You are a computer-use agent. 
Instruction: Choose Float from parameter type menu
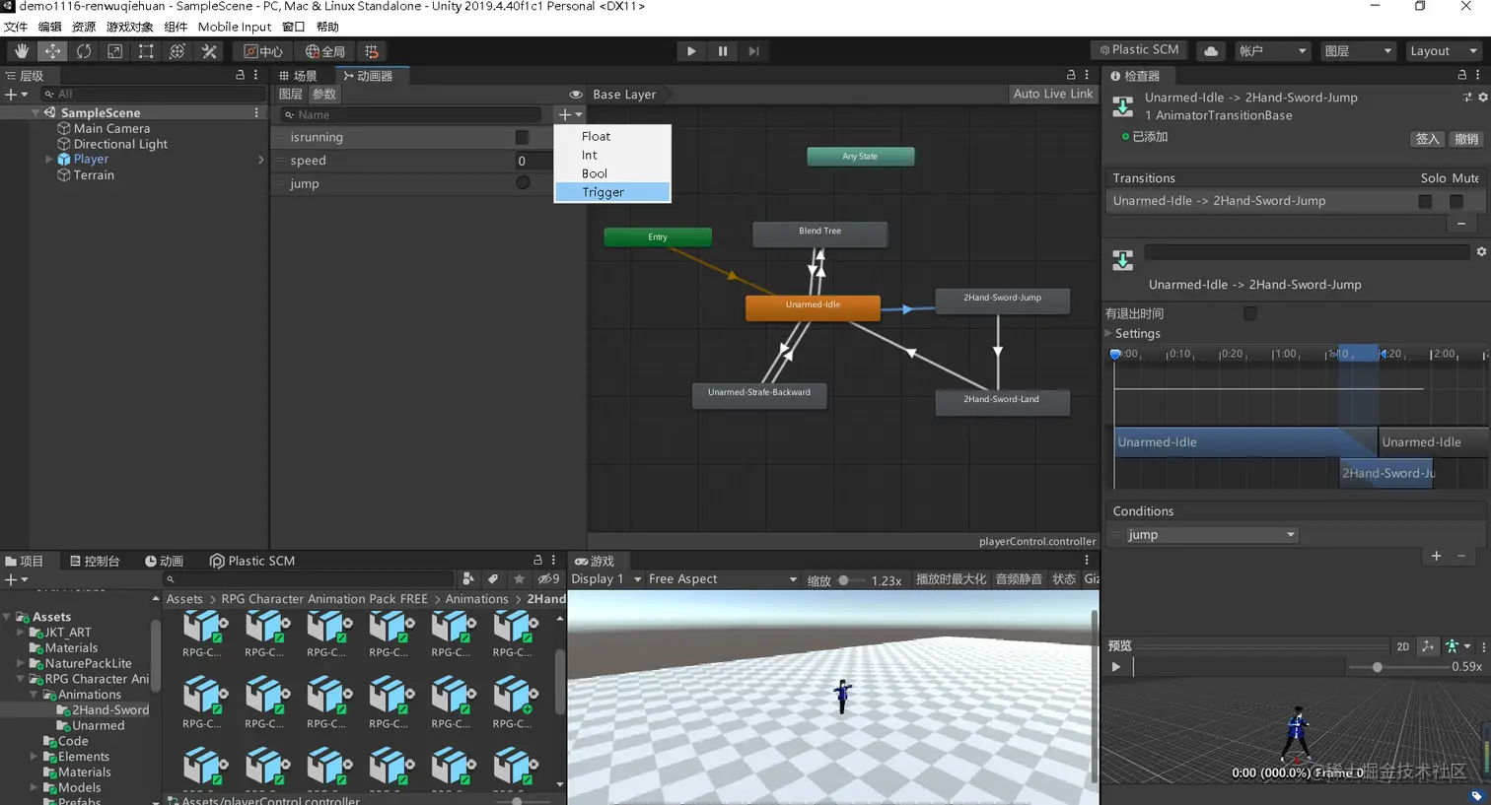click(612, 136)
